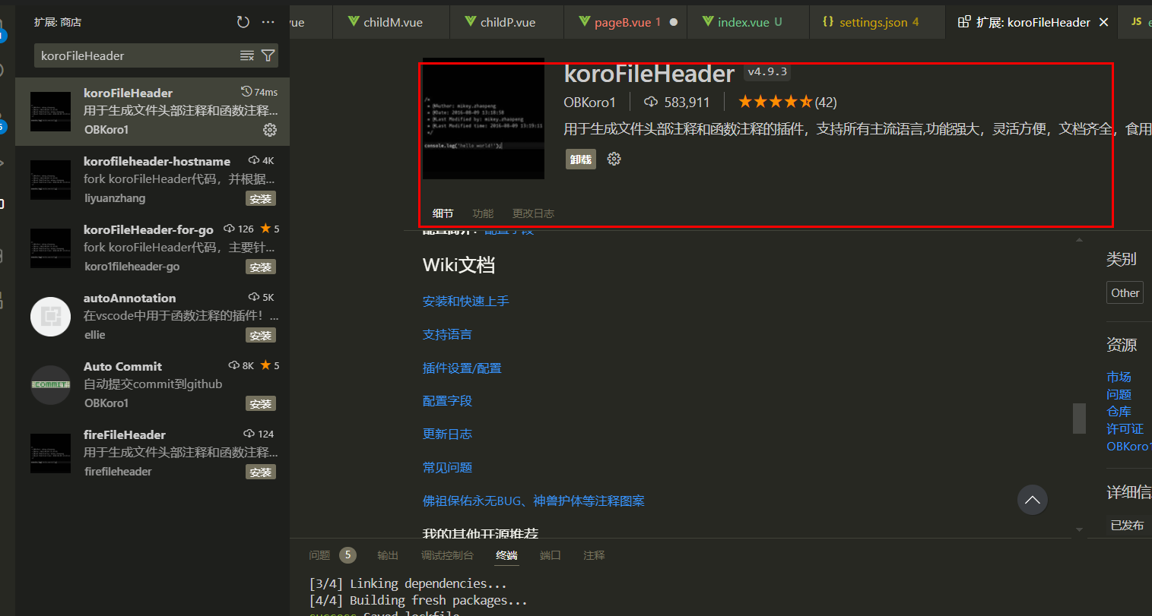Open fireFileHeader extension thumbnail
Viewport: 1152px width, 616px height.
(x=50, y=453)
